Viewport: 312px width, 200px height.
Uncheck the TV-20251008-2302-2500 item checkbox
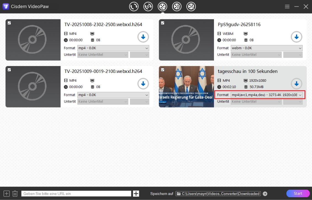(x=9, y=23)
